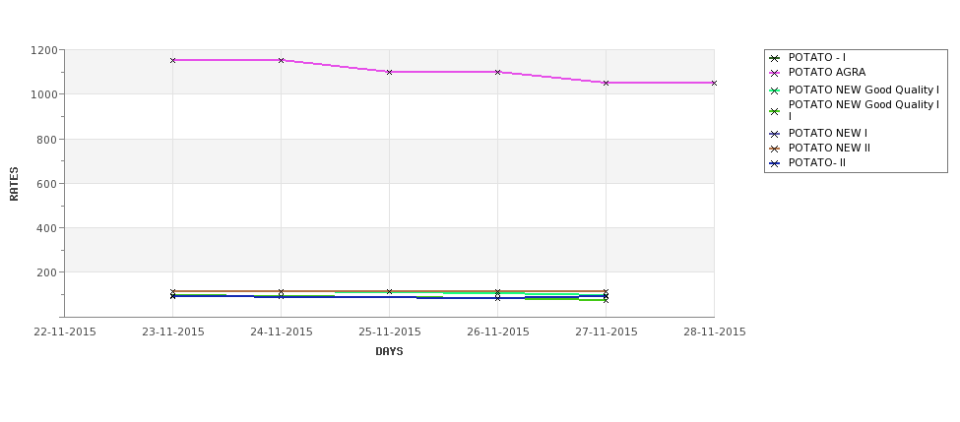This screenshot has width=960, height=422.
Task: Click POTATO NEW Good Quality I legend marker
Action: (x=775, y=90)
